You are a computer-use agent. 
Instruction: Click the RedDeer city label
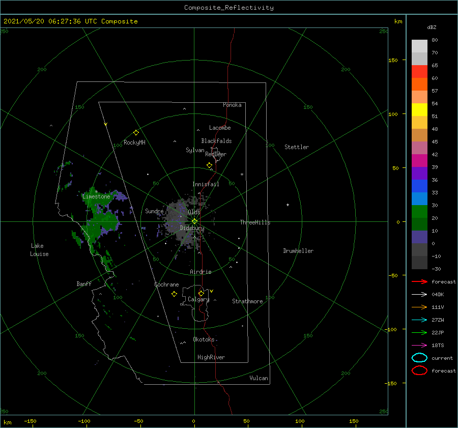[x=216, y=154]
